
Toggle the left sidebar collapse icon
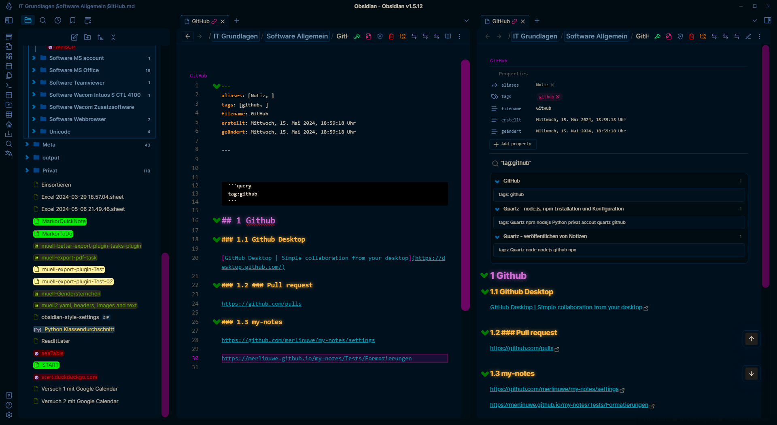pos(9,20)
